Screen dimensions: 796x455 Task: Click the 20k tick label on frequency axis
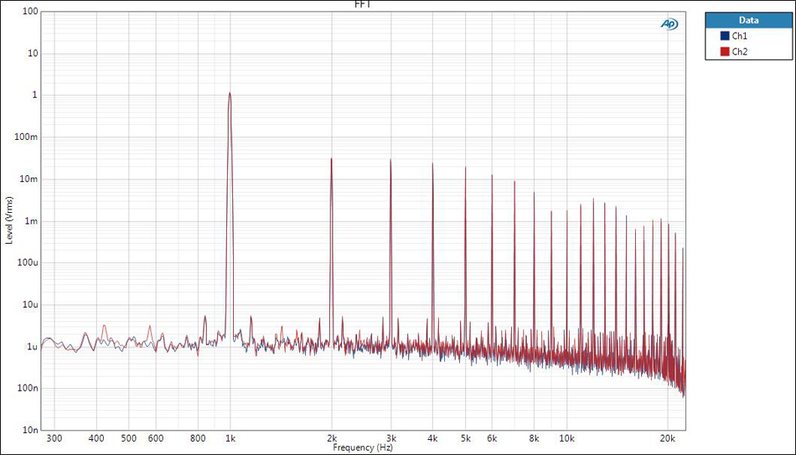[667, 438]
